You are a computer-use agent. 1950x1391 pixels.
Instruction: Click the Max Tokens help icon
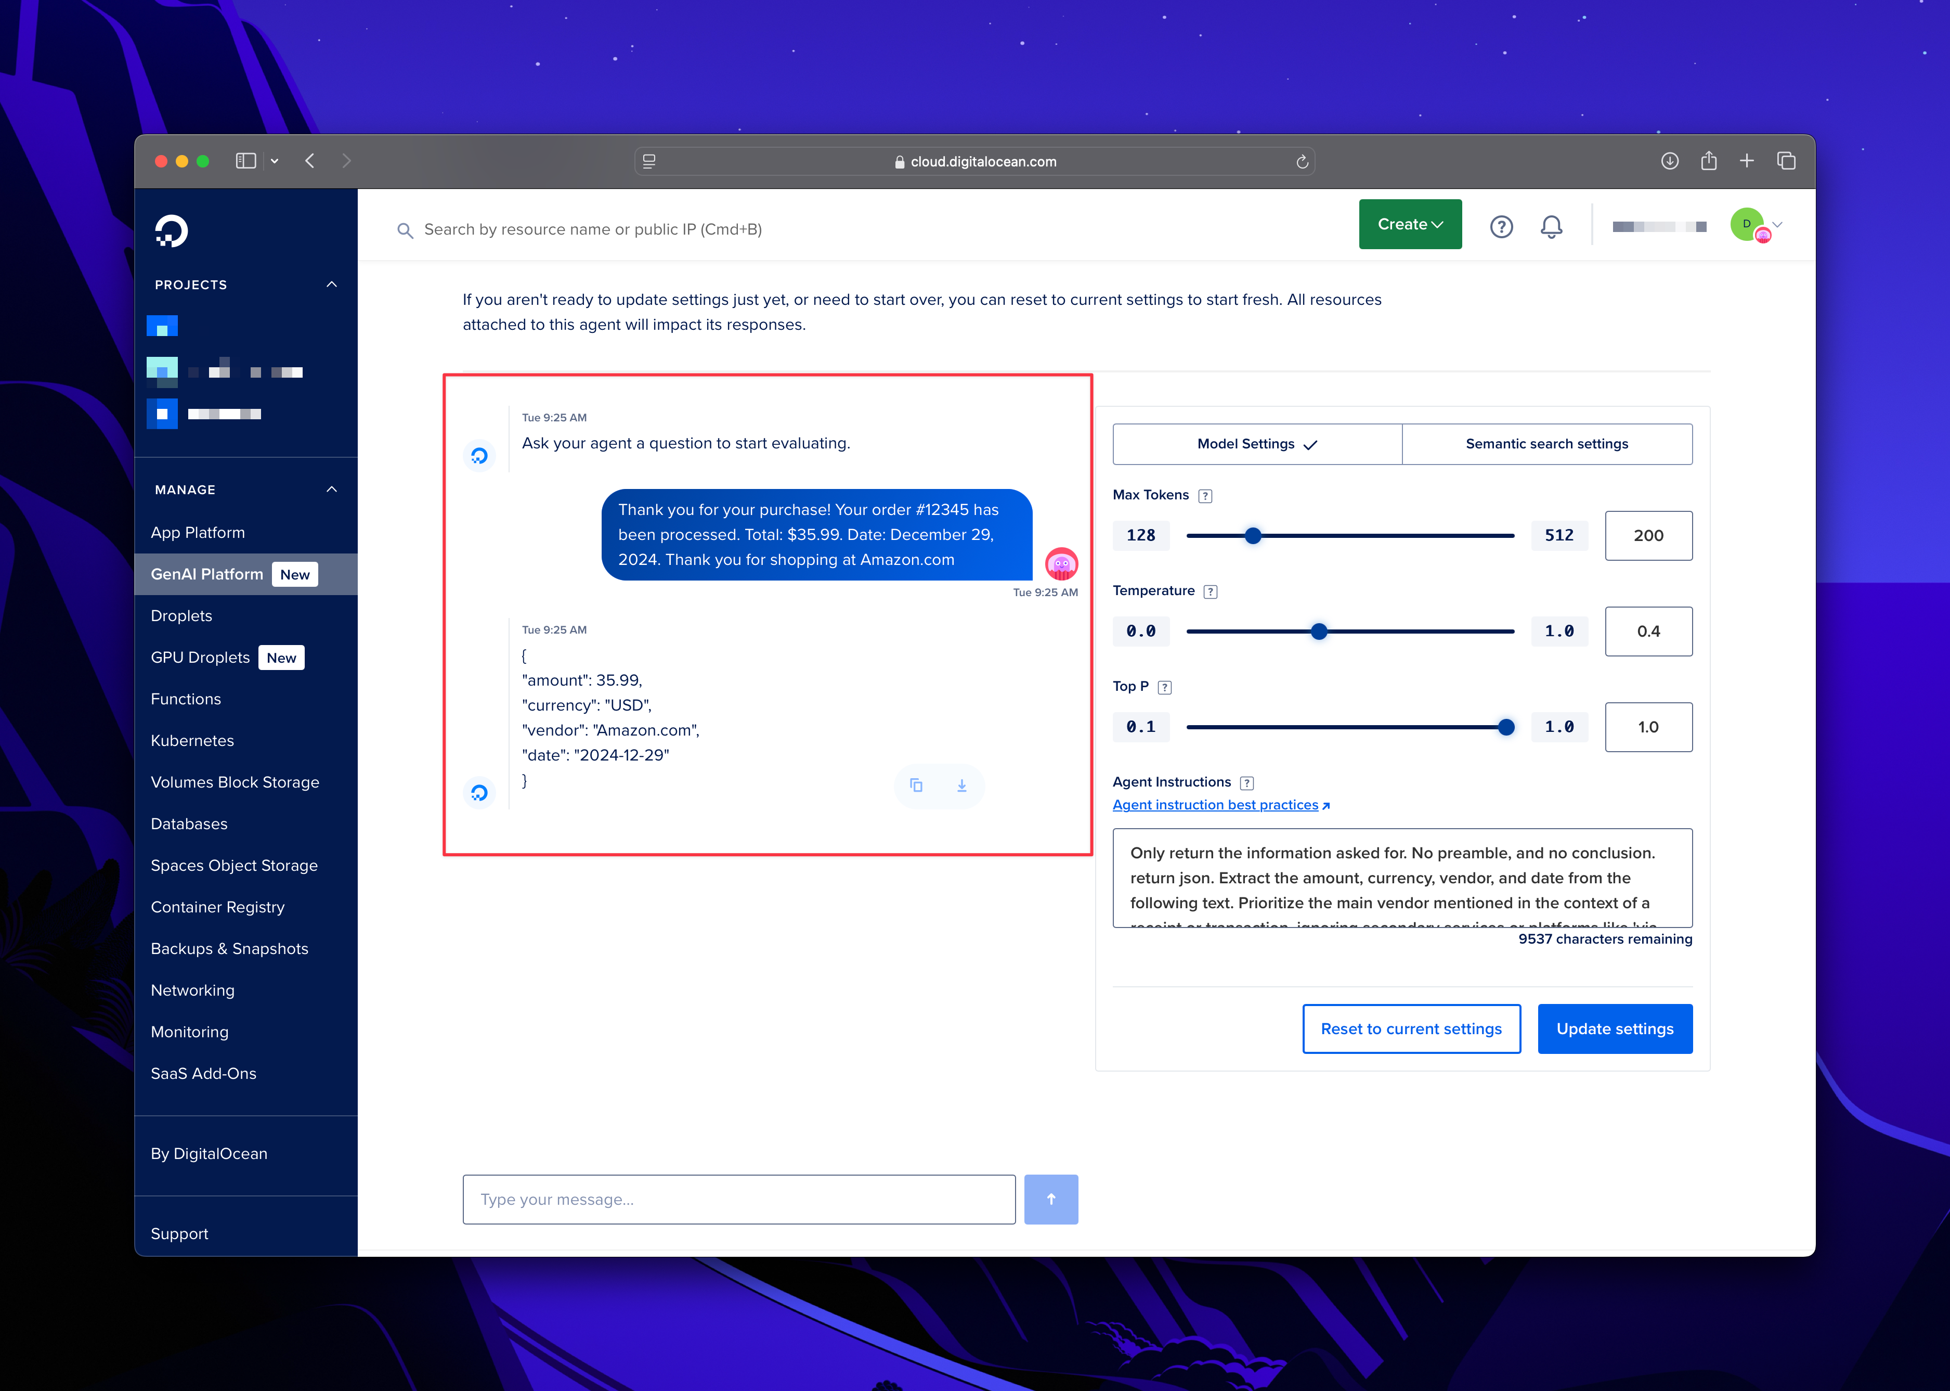pos(1205,496)
